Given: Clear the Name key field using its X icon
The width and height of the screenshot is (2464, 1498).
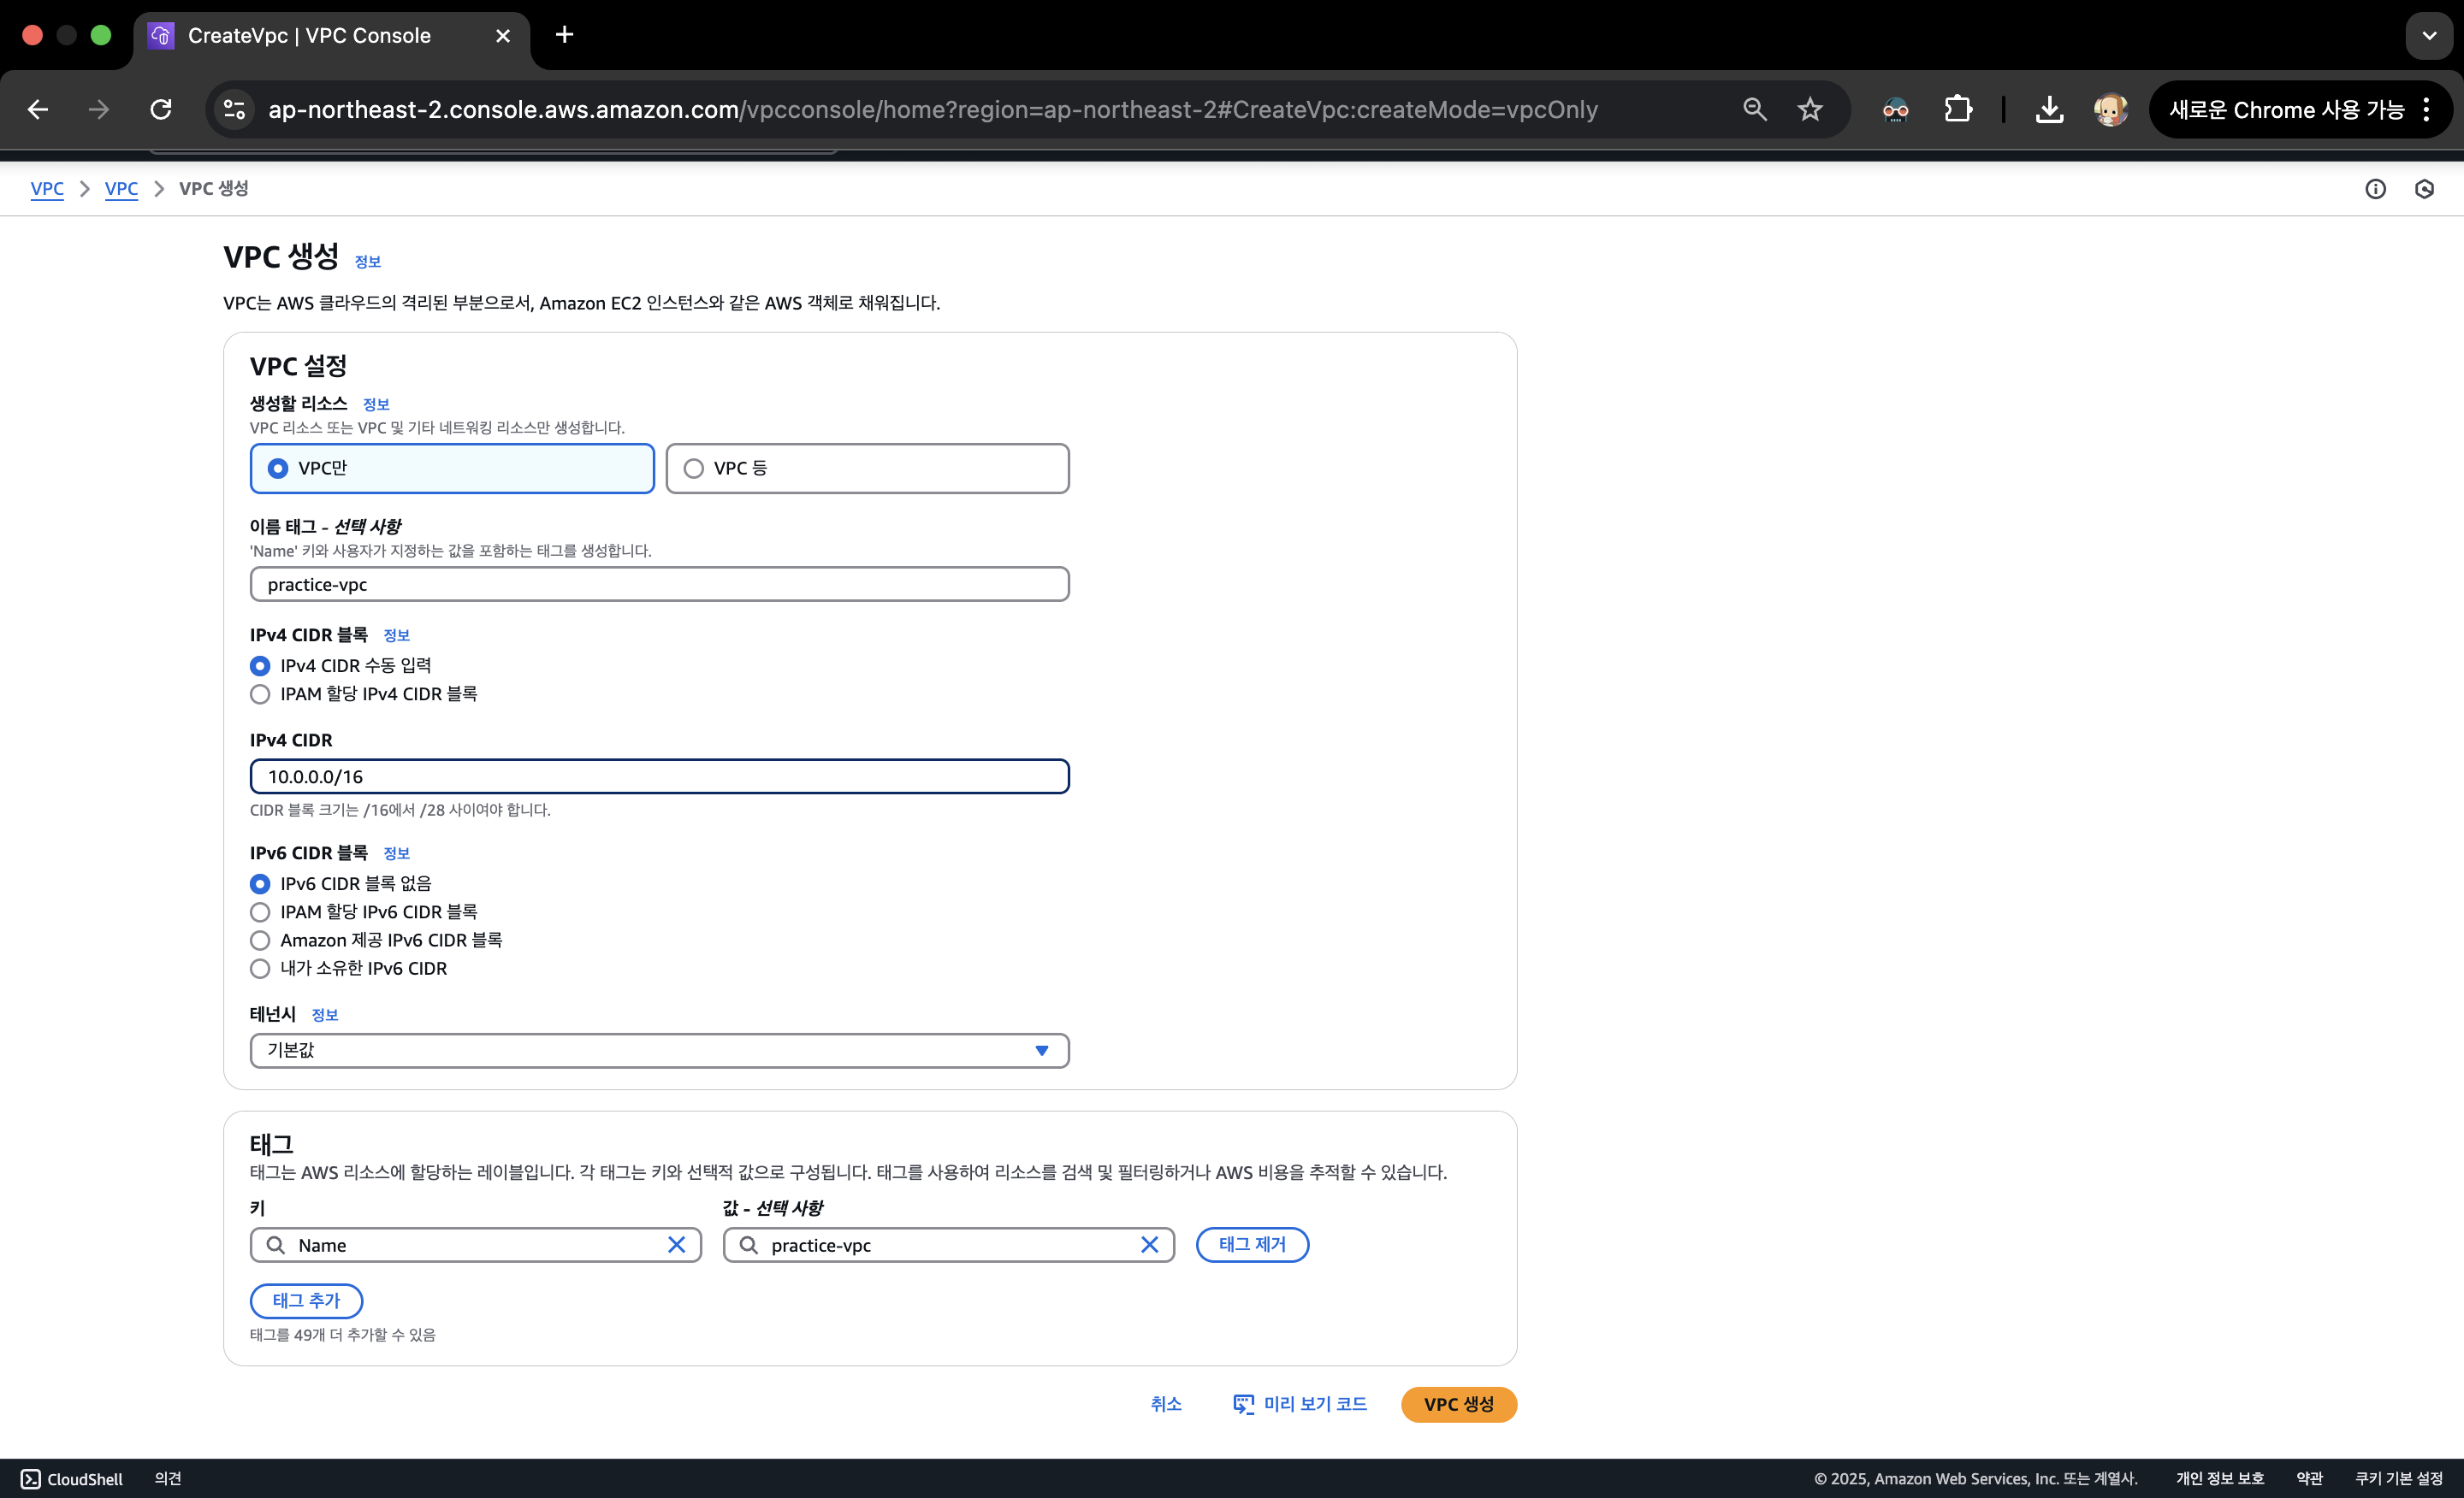Looking at the screenshot, I should pos(677,1244).
